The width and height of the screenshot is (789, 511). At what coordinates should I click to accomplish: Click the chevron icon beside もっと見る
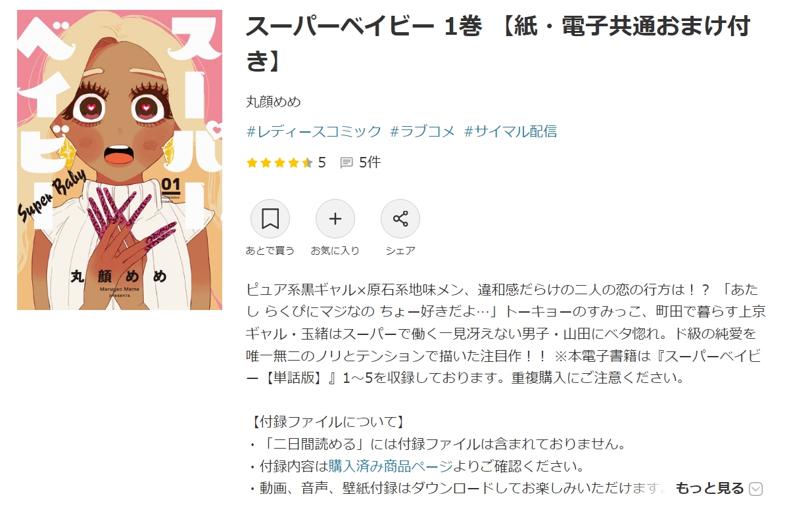[x=756, y=489]
